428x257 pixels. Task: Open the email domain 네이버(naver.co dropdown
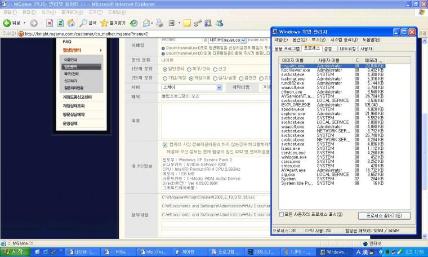click(x=243, y=41)
